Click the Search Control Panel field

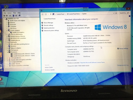124,13
